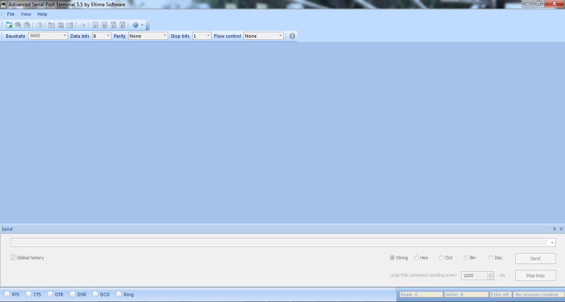This screenshot has width=565, height=302.
Task: Click the copy documents toolbar icon
Action: coord(39,25)
